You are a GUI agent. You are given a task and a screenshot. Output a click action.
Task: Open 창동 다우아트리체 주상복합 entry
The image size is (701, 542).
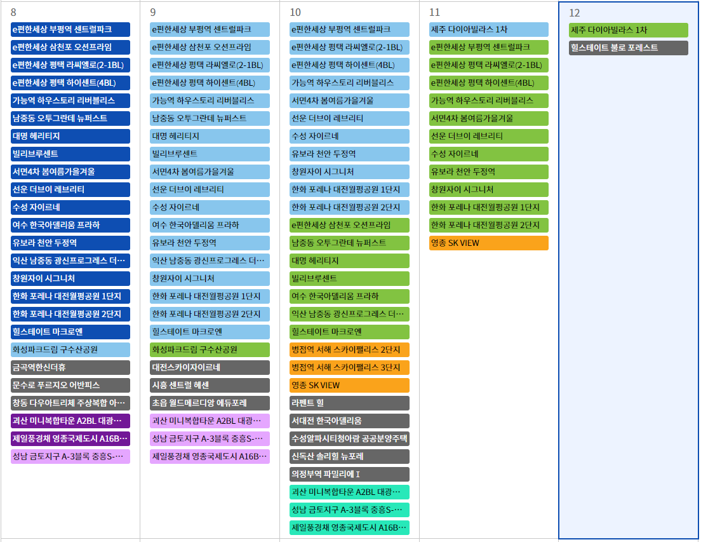pyautogui.click(x=70, y=403)
